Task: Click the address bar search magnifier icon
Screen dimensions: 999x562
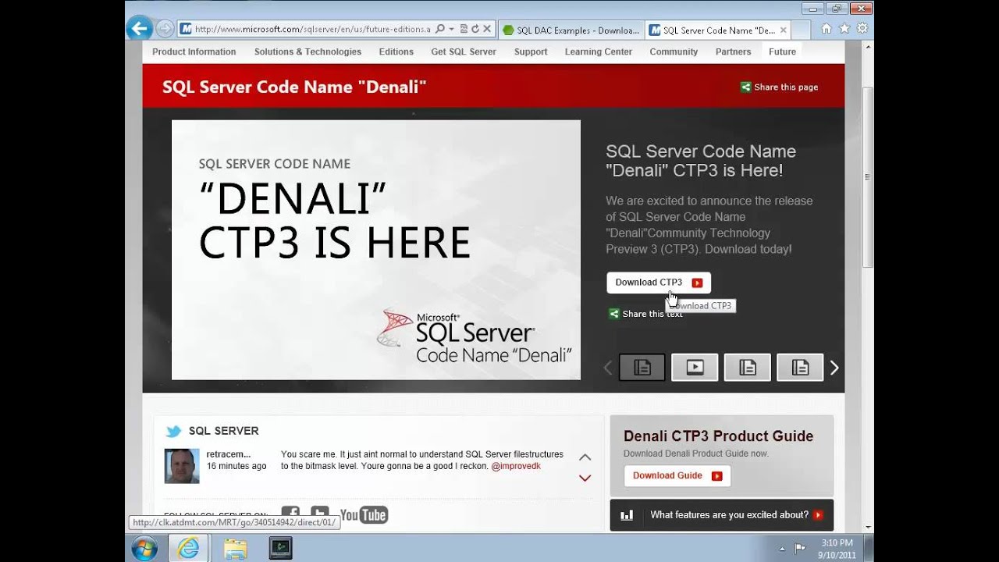Action: coord(440,30)
